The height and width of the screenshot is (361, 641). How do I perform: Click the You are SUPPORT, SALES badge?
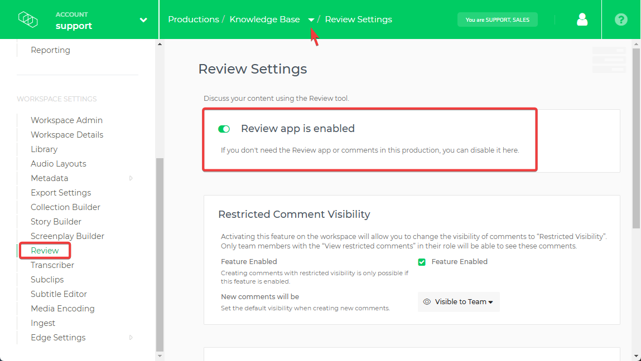pos(498,19)
